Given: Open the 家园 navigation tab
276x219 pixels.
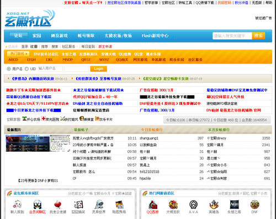Looking at the screenshot, I should 37,36.
